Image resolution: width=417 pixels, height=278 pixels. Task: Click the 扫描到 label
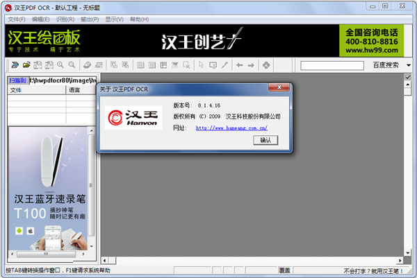tap(18, 80)
